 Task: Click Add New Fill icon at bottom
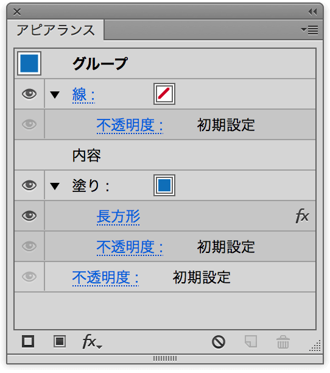coord(60,341)
